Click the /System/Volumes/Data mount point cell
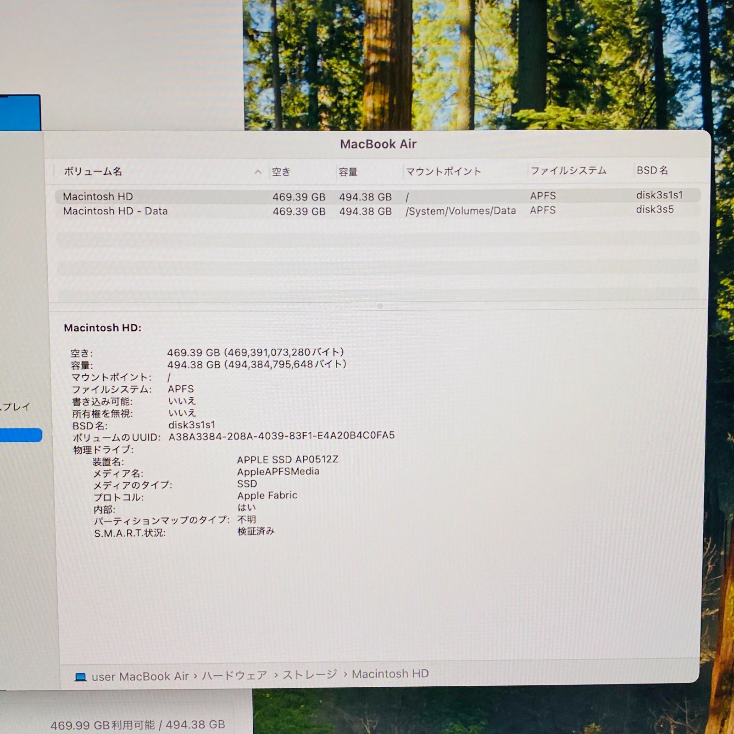The image size is (734, 734). coord(461,211)
